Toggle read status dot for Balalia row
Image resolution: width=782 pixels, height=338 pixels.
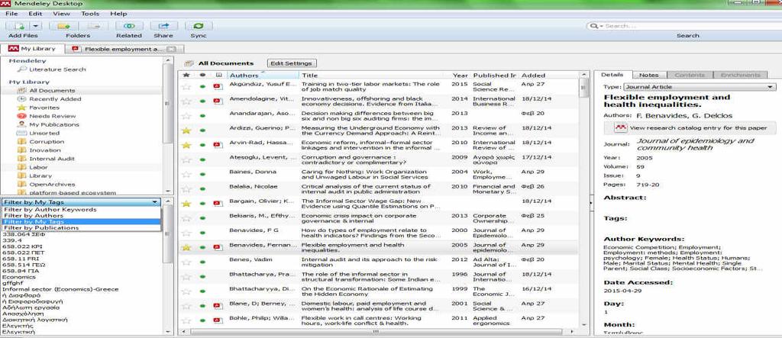click(202, 189)
